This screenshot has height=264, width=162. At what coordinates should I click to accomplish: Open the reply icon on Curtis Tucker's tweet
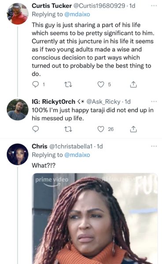click(x=36, y=84)
